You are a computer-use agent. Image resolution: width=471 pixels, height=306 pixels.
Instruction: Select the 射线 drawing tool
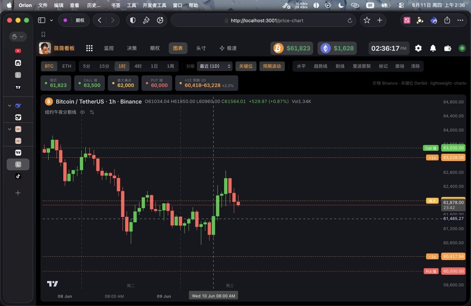click(340, 66)
